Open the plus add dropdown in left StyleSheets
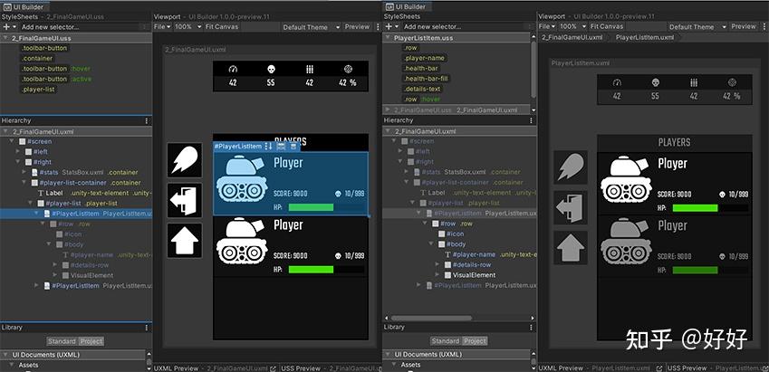769x372 pixels. click(9, 27)
